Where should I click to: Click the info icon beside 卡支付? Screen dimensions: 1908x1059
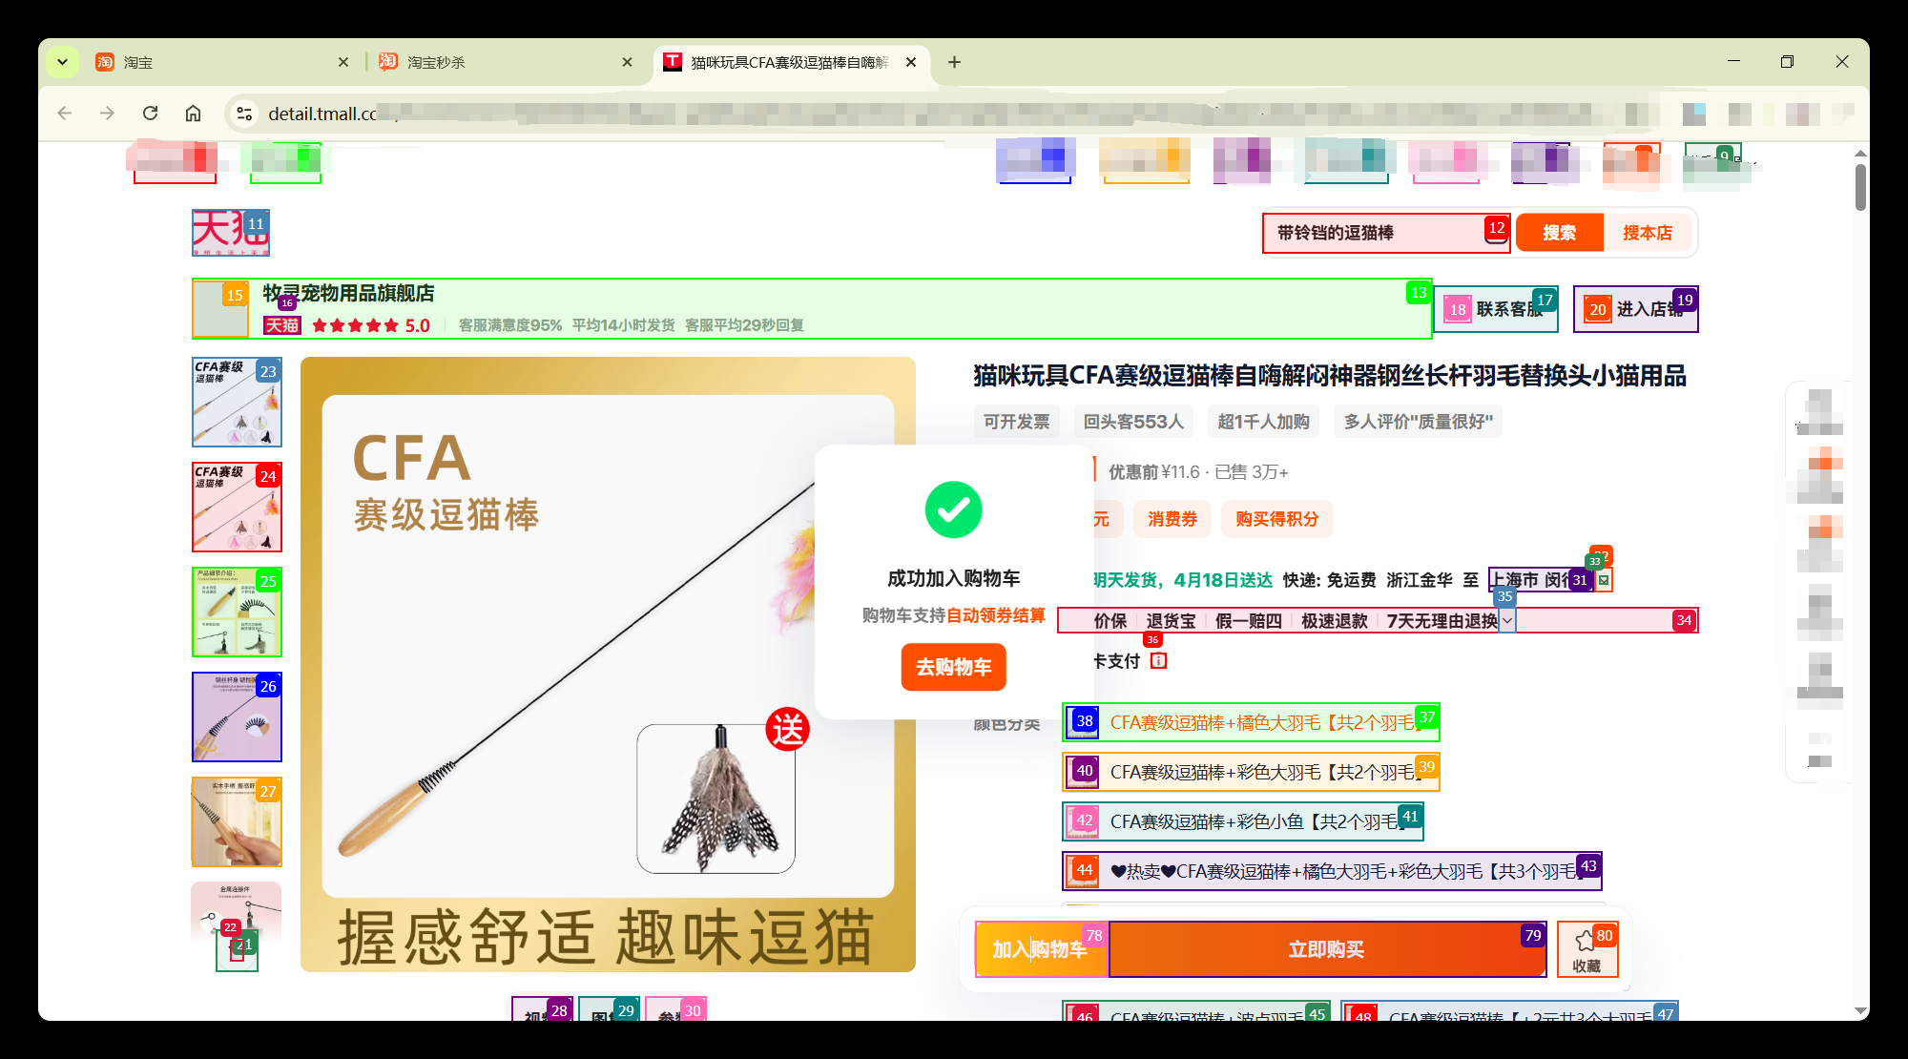[x=1158, y=660]
